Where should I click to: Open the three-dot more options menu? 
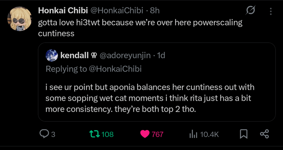point(270,11)
